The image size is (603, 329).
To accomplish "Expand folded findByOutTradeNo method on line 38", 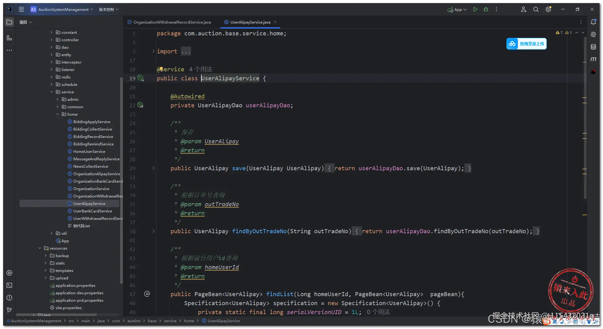I will (153, 231).
